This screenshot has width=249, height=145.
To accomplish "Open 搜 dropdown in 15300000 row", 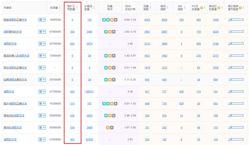I will click(42, 103).
